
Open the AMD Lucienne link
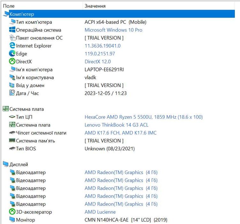click(100, 212)
